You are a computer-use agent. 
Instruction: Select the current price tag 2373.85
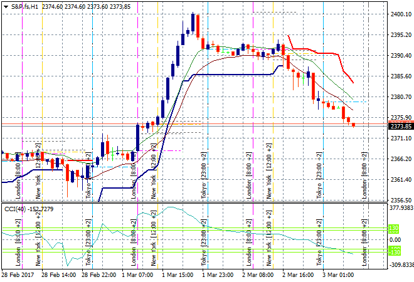(400, 126)
